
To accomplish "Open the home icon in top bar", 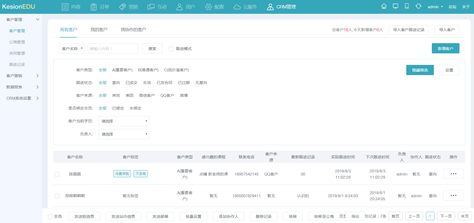I will pos(384,6).
